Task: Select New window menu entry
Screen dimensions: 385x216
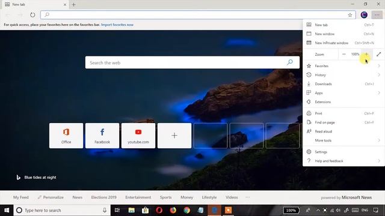Action: coord(343,34)
